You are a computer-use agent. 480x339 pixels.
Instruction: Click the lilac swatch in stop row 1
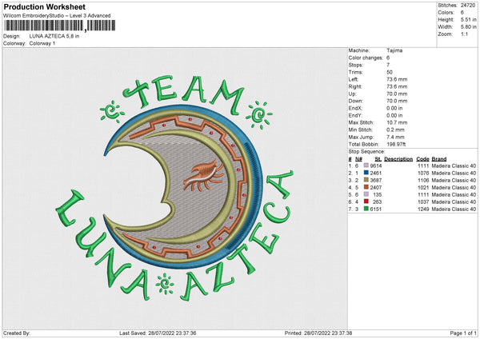366,166
